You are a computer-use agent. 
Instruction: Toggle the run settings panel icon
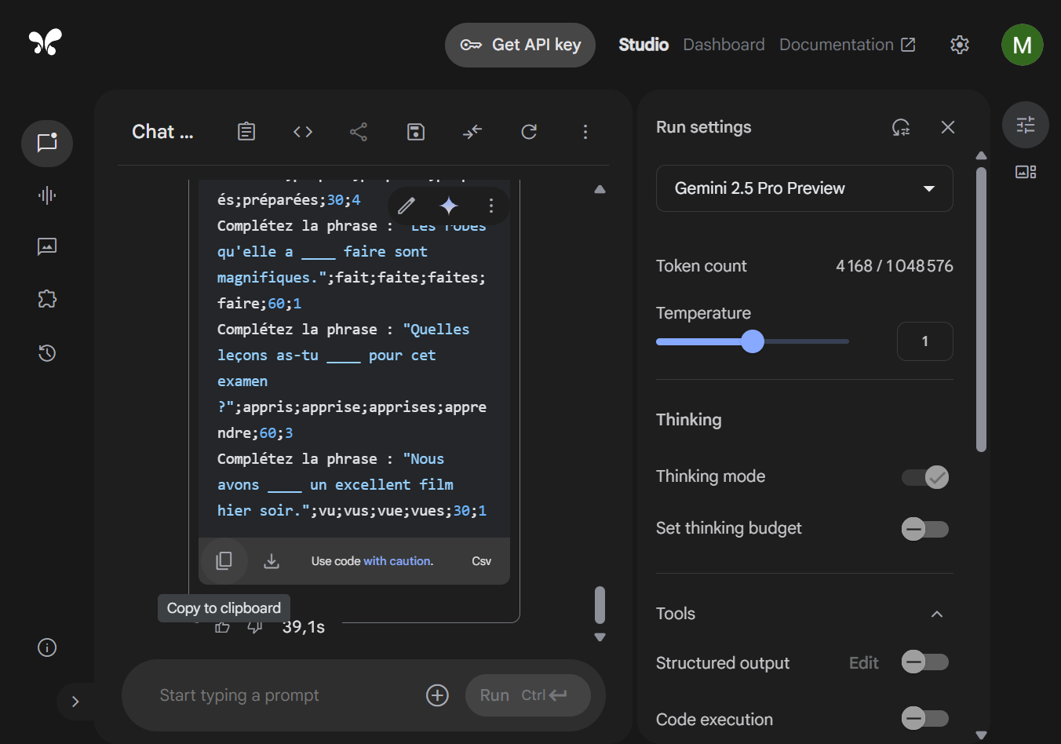[x=1026, y=125]
